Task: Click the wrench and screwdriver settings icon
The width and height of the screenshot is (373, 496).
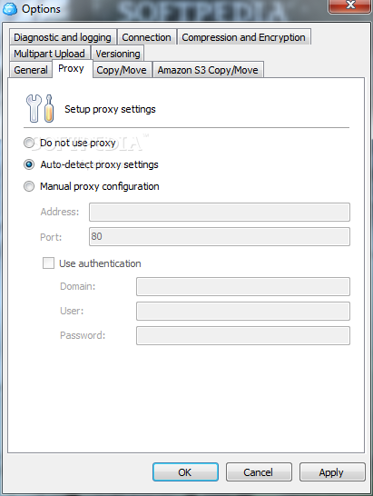Action: tap(40, 108)
